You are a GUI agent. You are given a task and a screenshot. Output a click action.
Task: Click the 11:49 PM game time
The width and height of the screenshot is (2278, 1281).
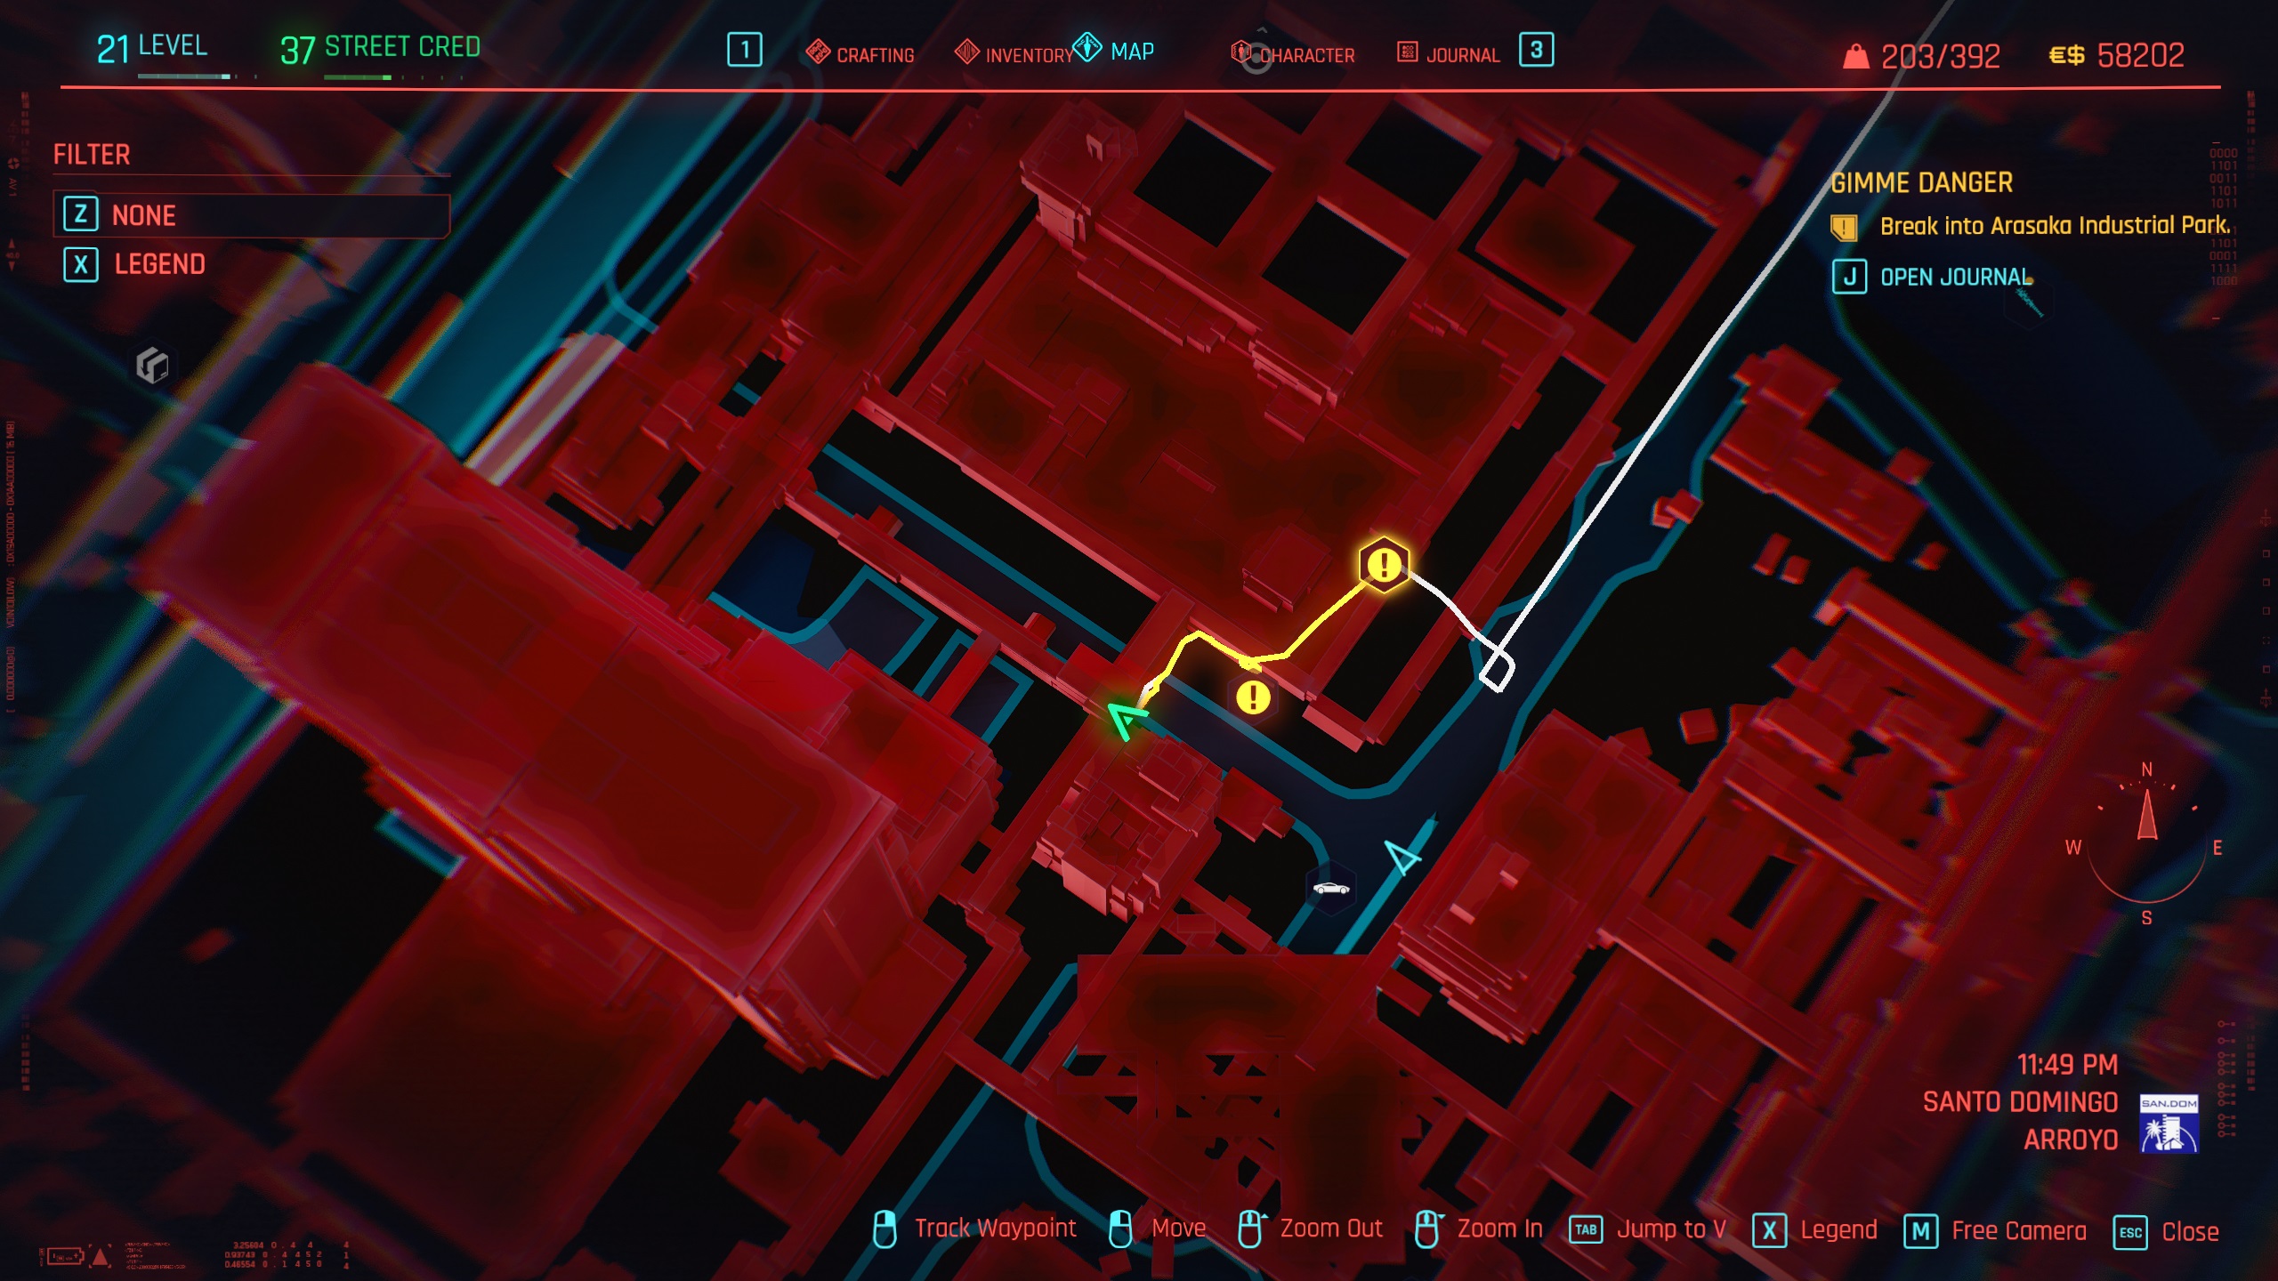[x=2067, y=1065]
